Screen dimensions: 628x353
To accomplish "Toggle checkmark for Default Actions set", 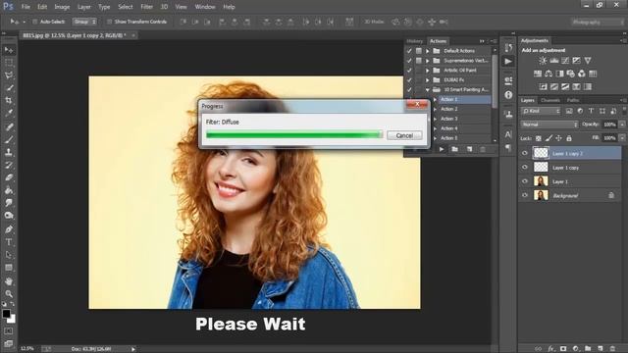I will [409, 51].
